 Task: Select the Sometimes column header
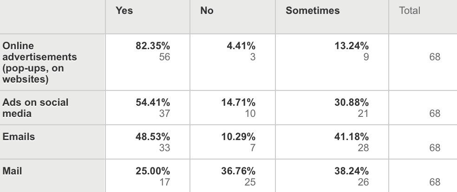click(313, 11)
